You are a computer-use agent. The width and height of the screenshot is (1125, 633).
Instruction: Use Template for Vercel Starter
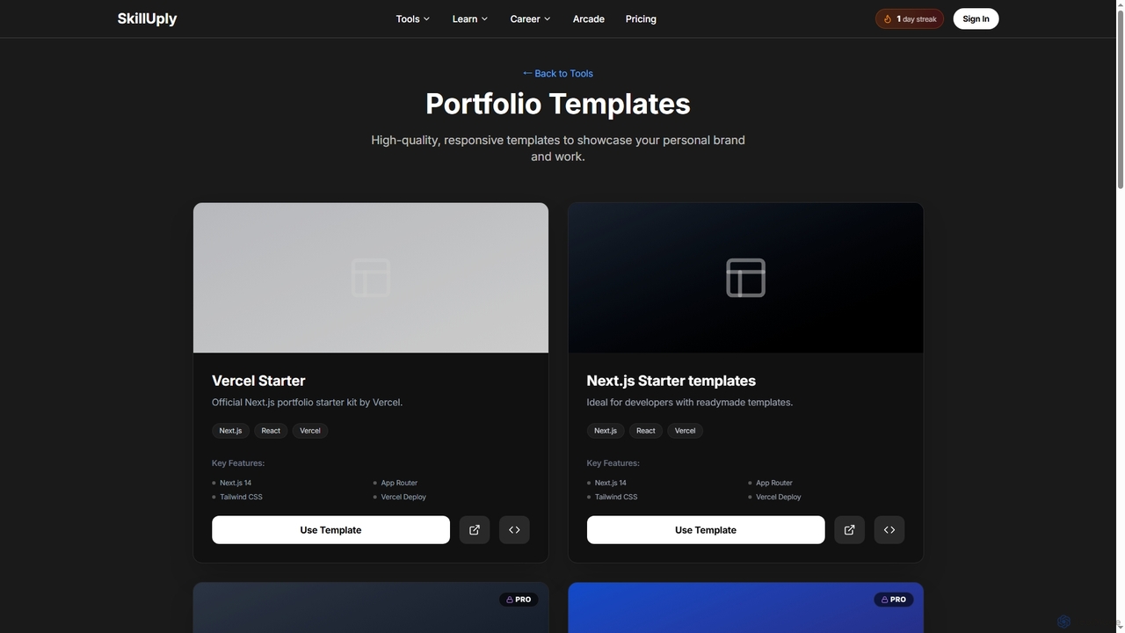pyautogui.click(x=330, y=530)
